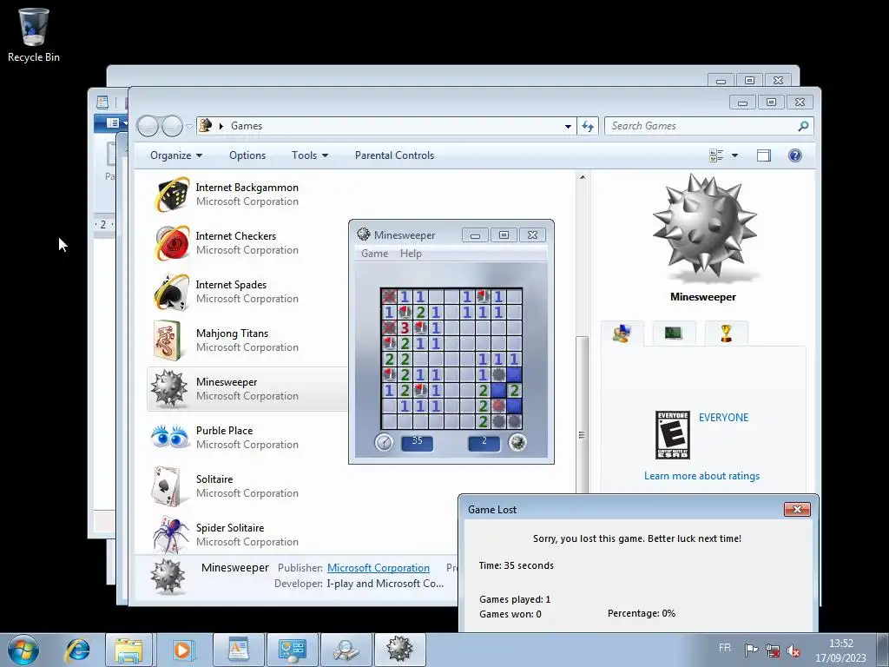This screenshot has width=889, height=667.
Task: Click the EVERYONE rating link
Action: [723, 418]
